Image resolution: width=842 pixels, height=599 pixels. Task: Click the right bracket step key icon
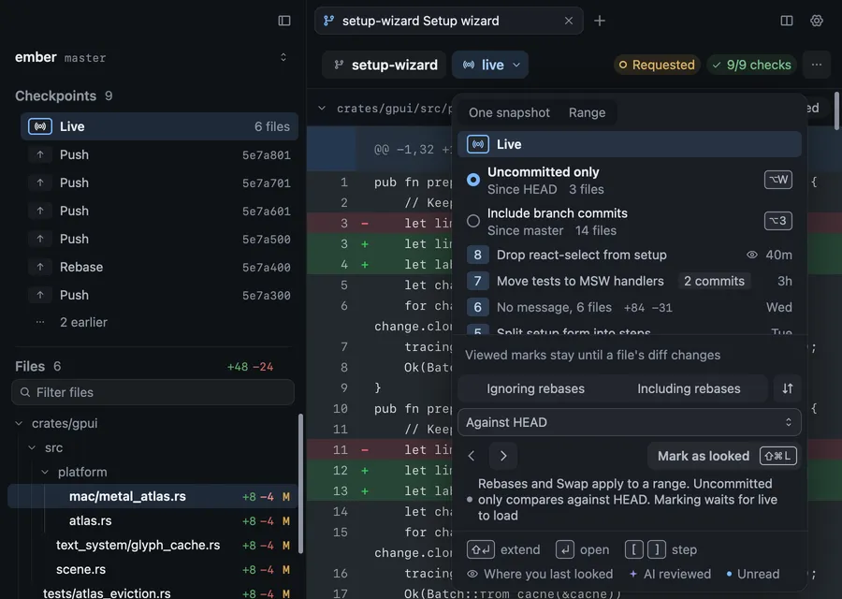pos(656,549)
